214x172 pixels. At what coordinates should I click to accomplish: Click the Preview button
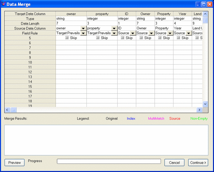click(x=14, y=163)
